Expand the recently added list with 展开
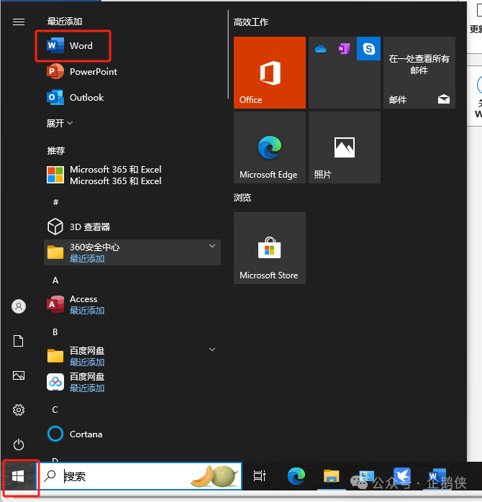Viewport: 482px width, 502px height. pos(60,123)
